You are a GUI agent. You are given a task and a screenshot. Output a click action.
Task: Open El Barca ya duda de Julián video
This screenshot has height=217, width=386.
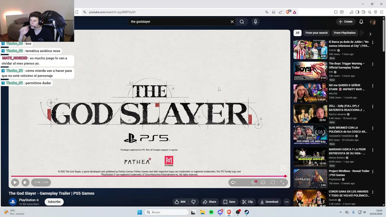[x=310, y=50]
